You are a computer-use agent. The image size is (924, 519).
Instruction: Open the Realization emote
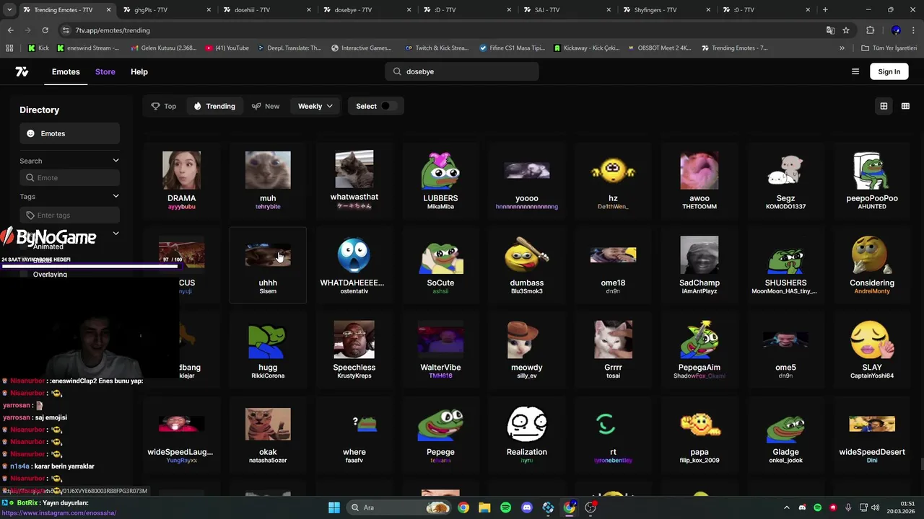527,435
